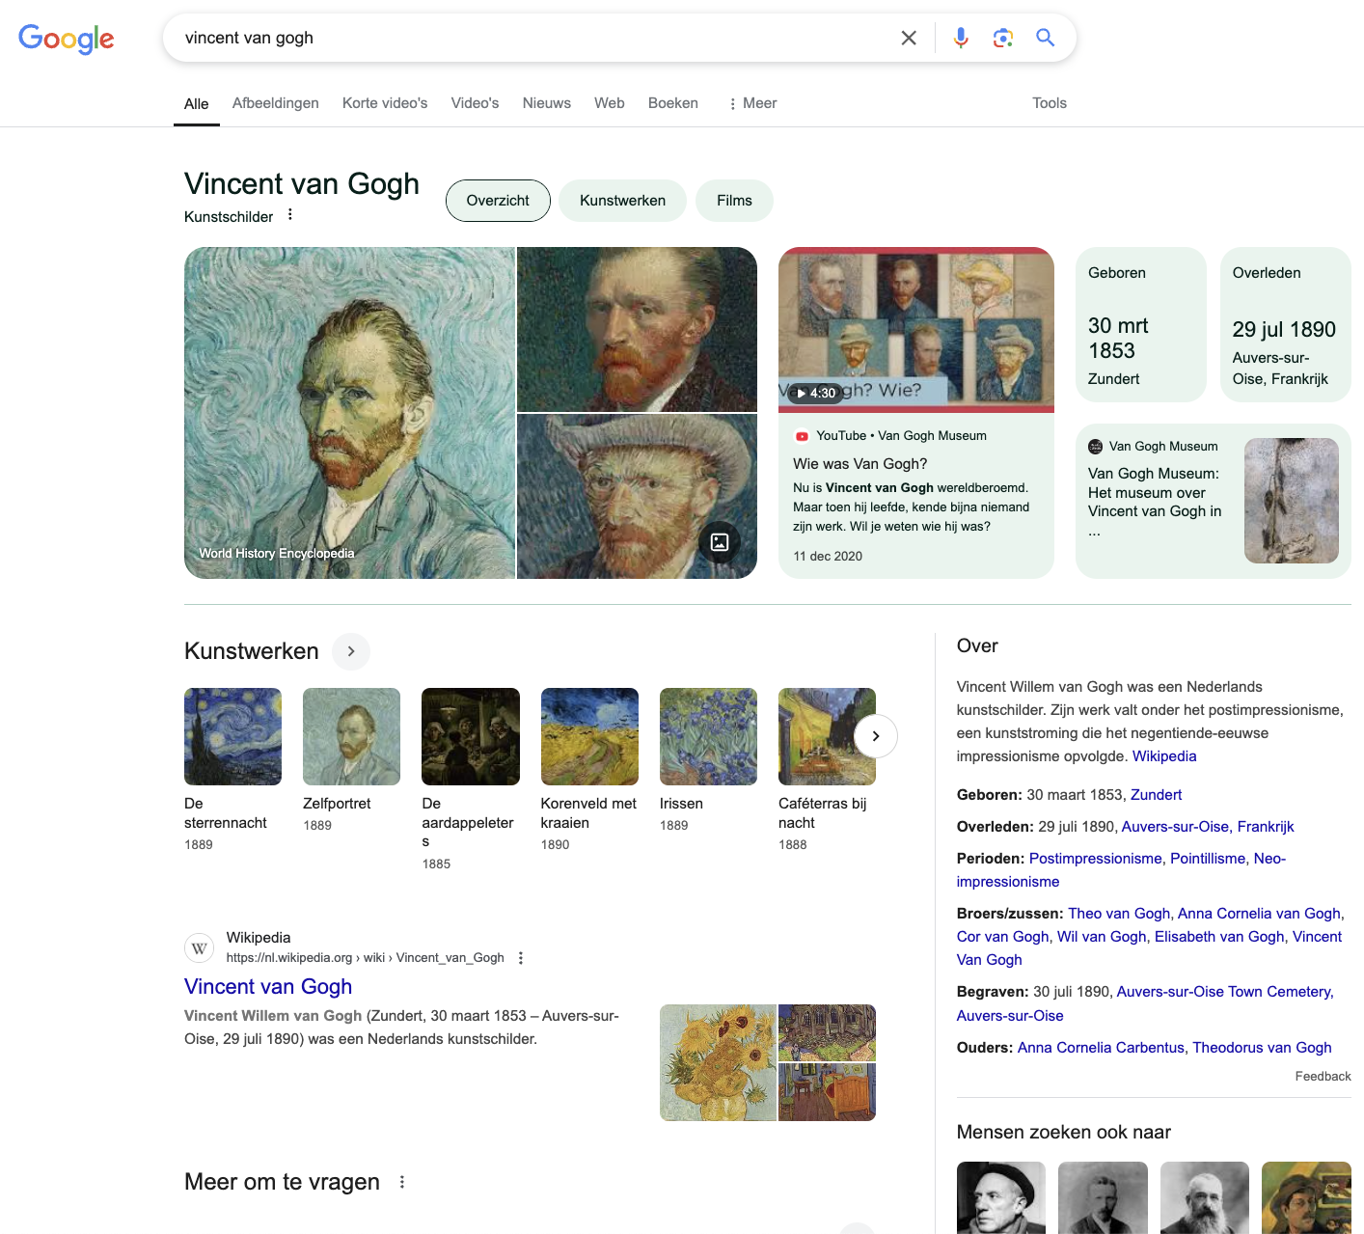Select the Alle tab
Image resolution: width=1364 pixels, height=1234 pixels.
[197, 104]
